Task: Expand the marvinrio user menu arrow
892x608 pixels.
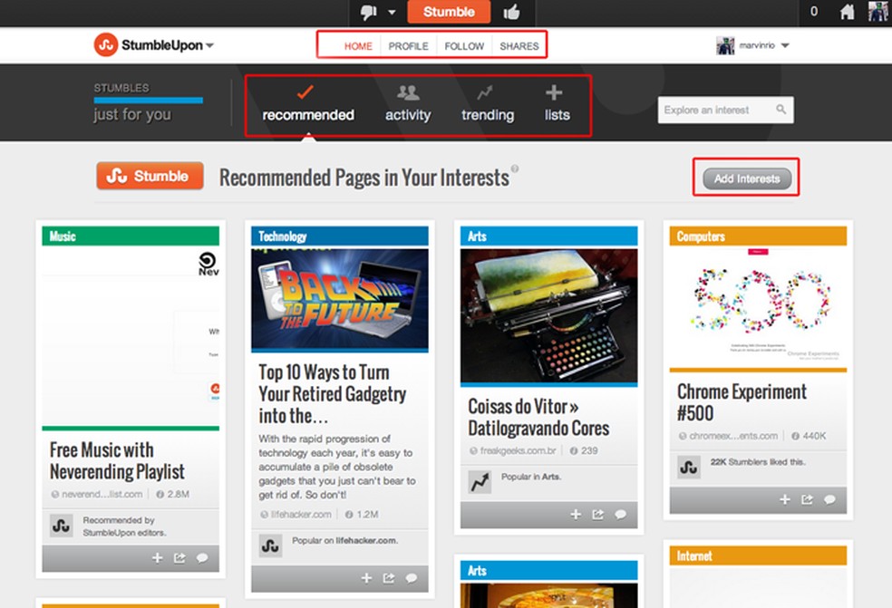Action: (x=785, y=45)
